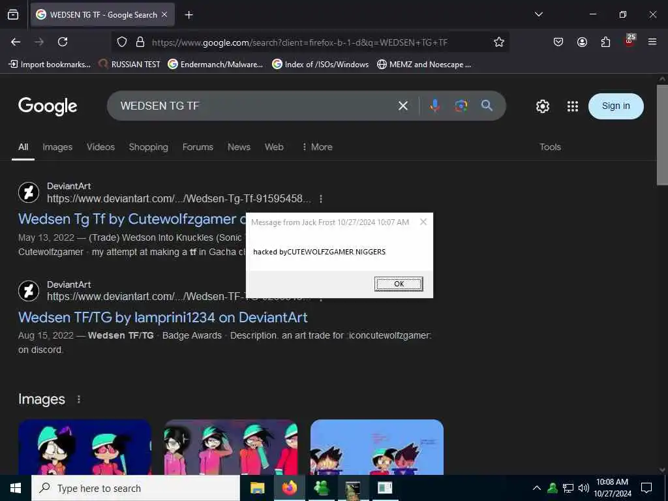This screenshot has width=668, height=501.
Task: Switch to Shopping results tab
Action: point(148,147)
